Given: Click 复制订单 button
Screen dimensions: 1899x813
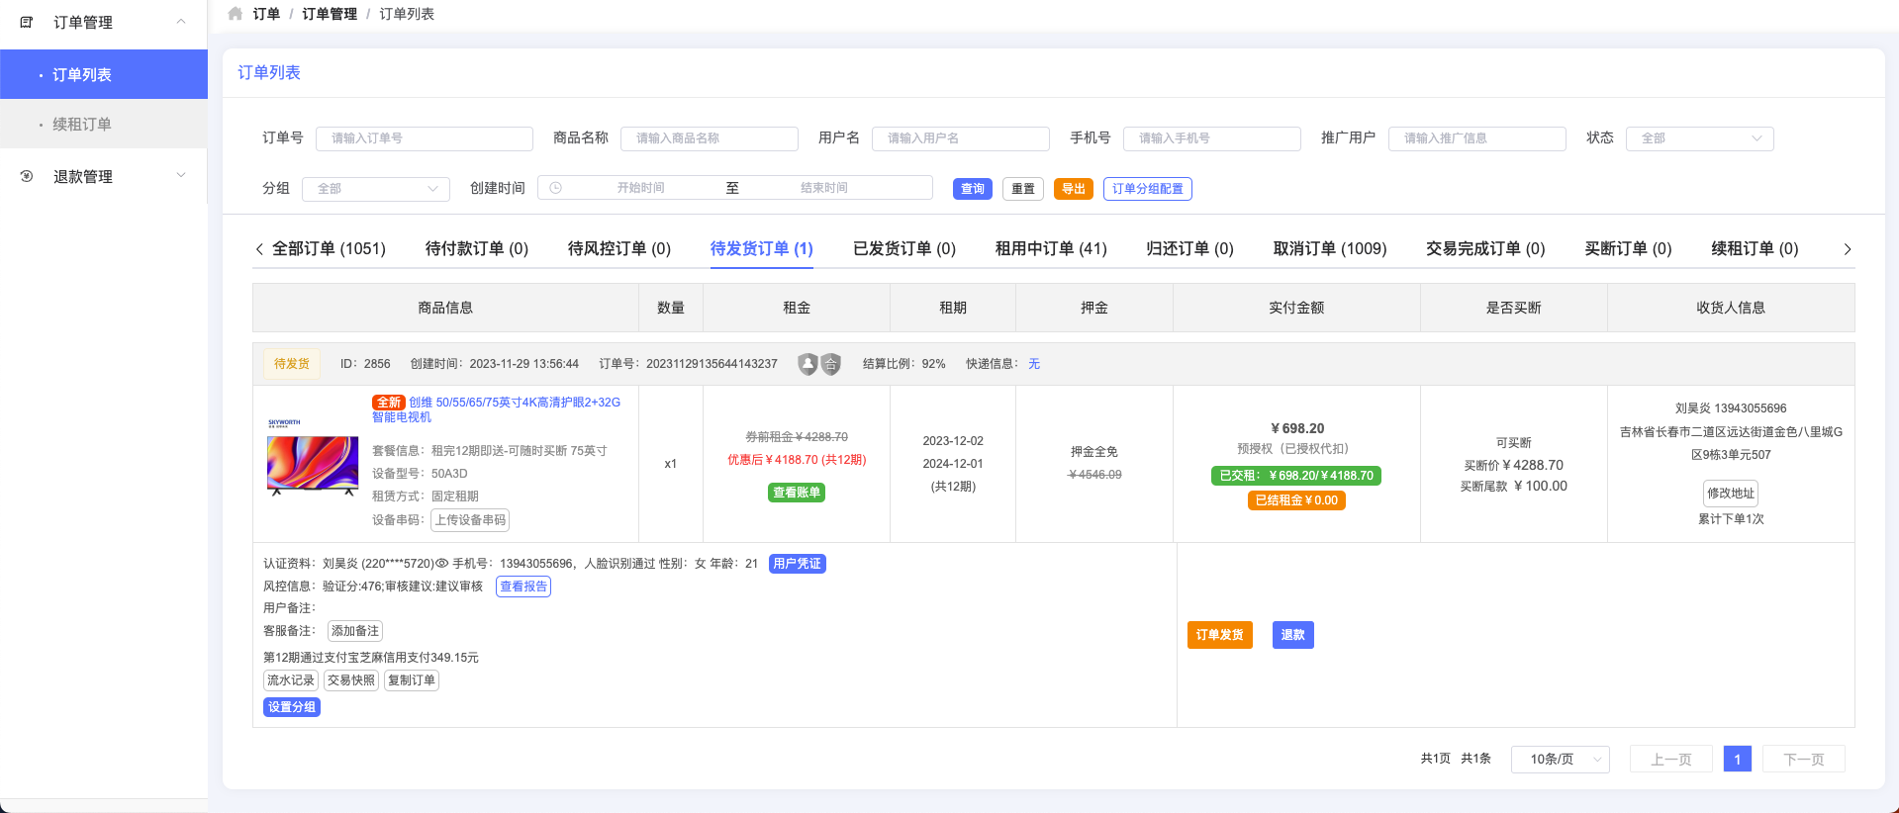Looking at the screenshot, I should [412, 680].
